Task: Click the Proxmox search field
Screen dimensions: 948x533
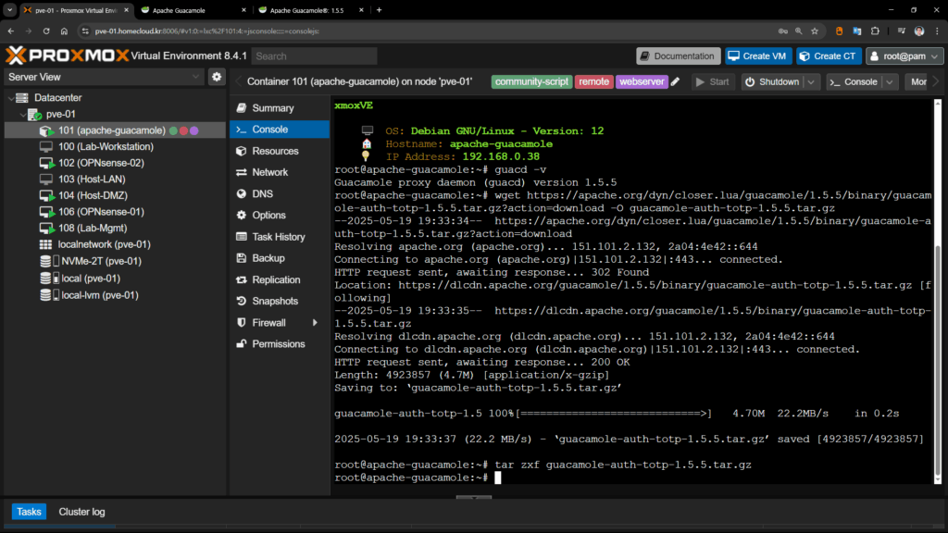Action: (x=314, y=56)
